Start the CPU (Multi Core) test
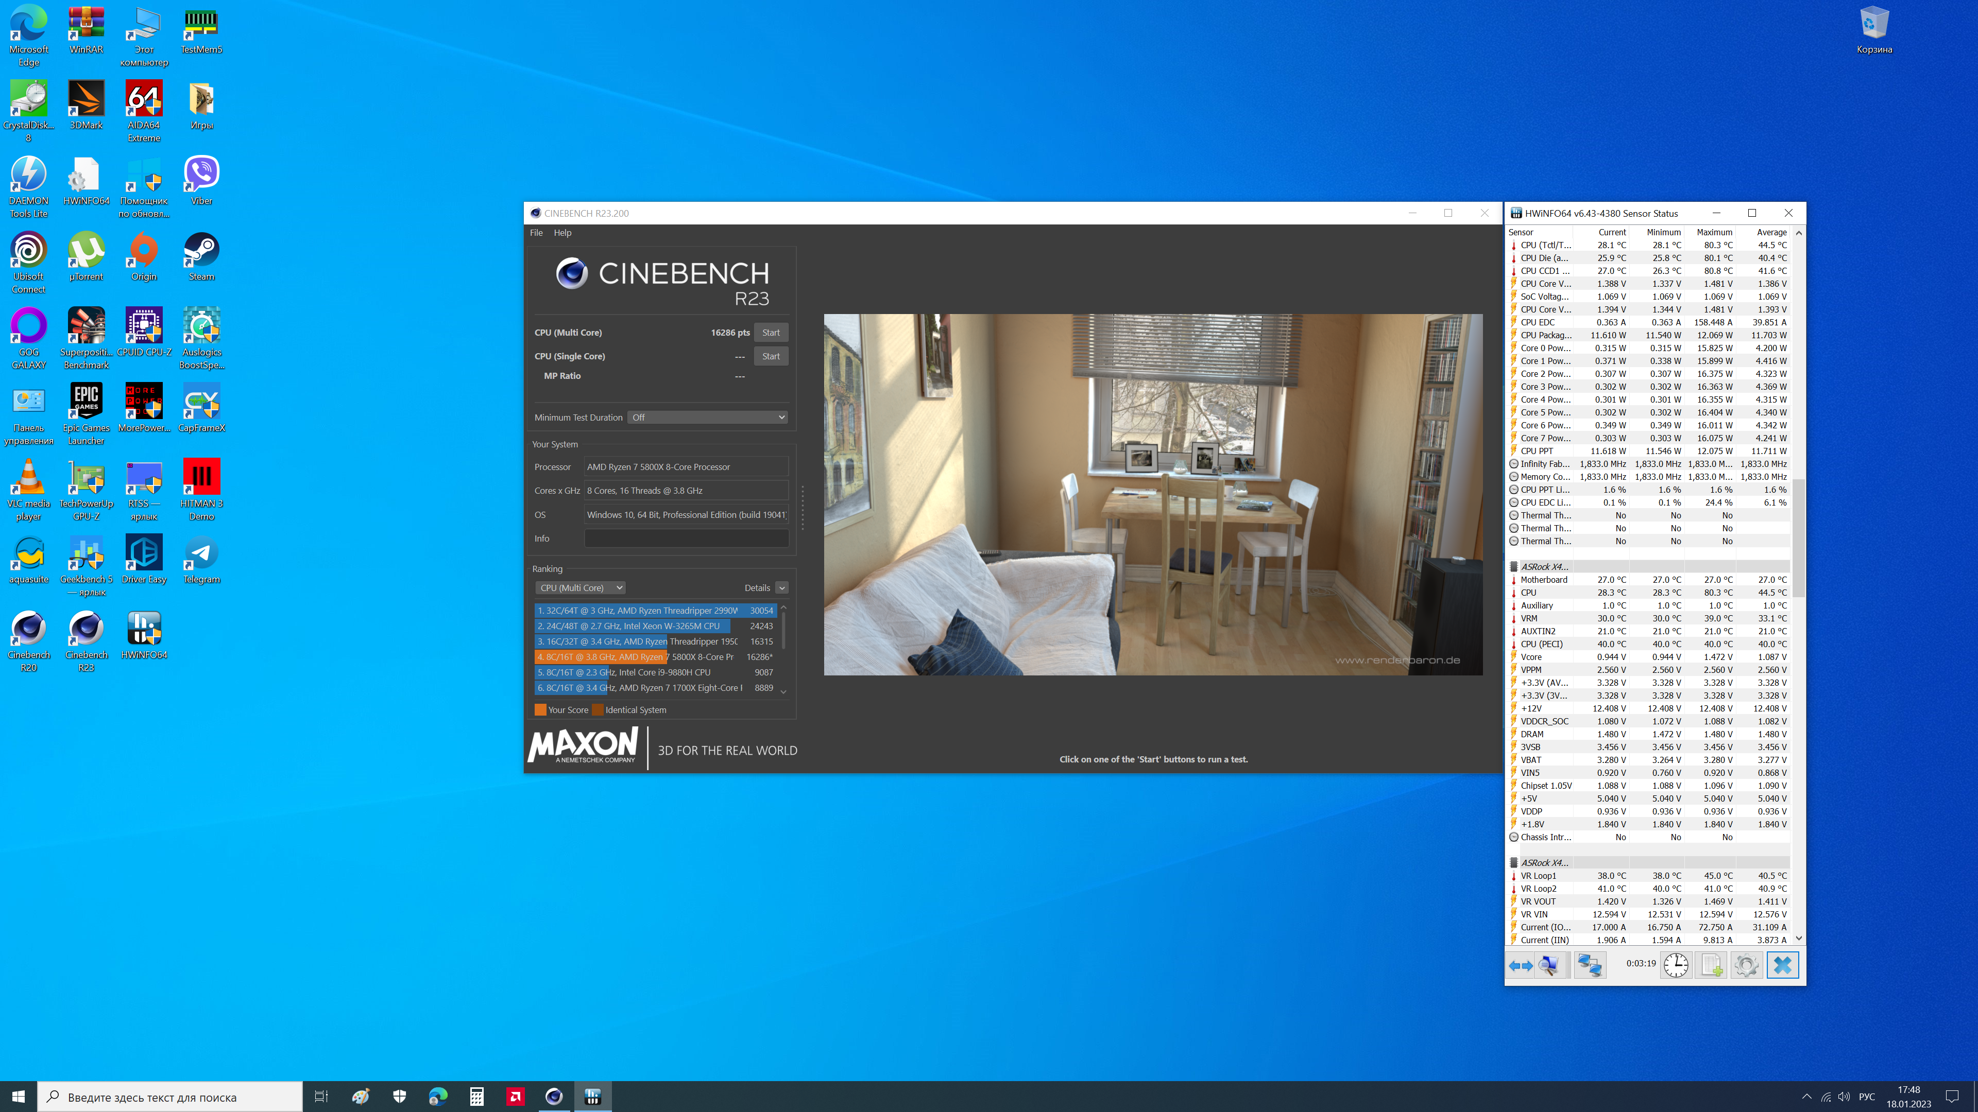Screen dimensions: 1978x1112 (770, 332)
